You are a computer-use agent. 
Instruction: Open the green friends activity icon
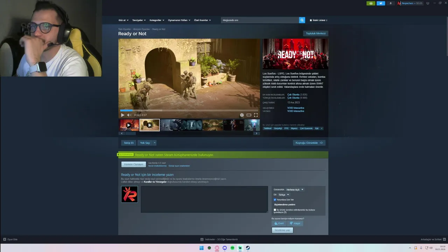pos(371,3)
